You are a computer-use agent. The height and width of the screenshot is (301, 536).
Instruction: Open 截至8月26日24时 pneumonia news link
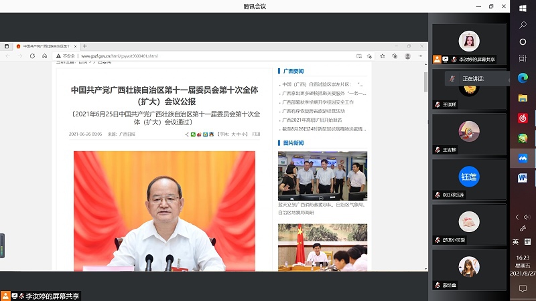pos(324,128)
